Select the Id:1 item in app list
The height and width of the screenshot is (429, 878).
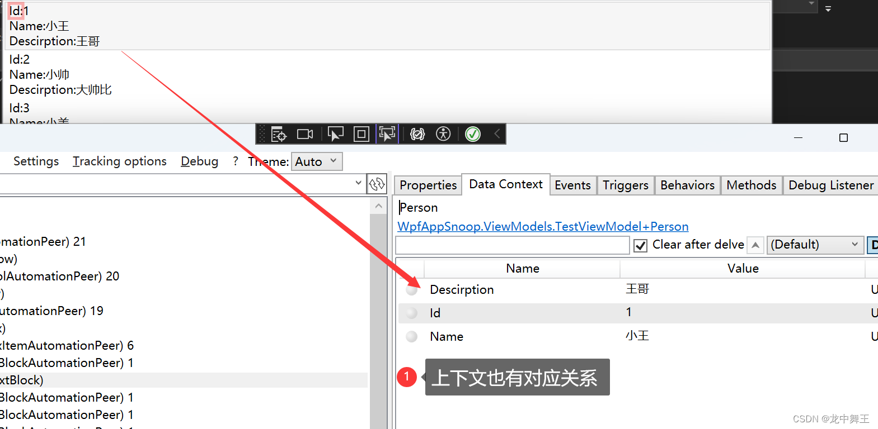coord(19,11)
